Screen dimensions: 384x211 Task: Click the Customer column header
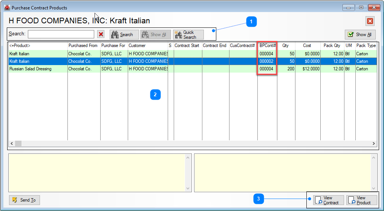pyautogui.click(x=148, y=46)
